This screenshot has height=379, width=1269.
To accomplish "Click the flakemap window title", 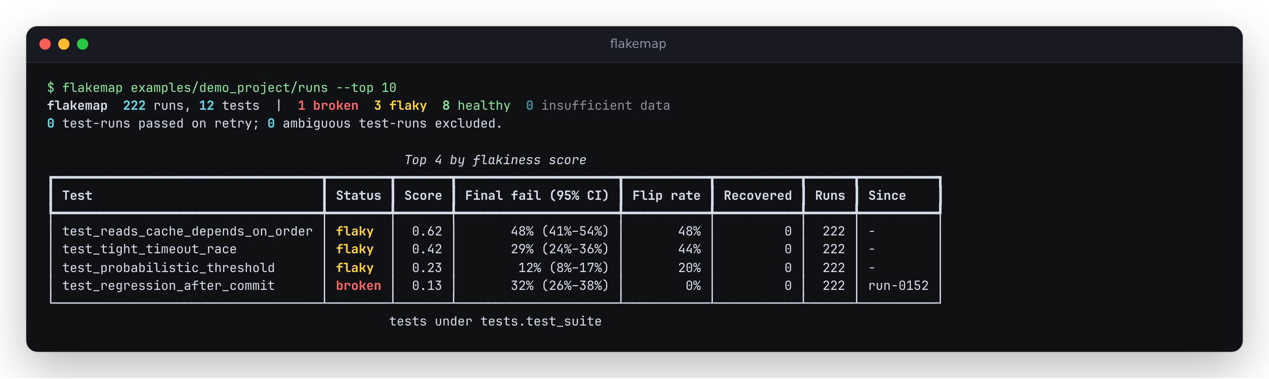I will 637,44.
